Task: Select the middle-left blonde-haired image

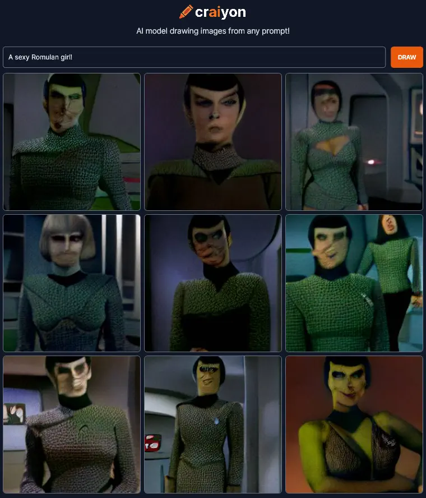Action: [x=72, y=283]
